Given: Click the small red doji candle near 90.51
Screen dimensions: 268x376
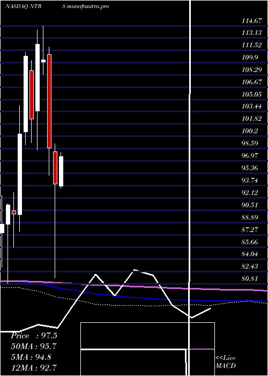Looking at the screenshot, I should [x=14, y=212].
